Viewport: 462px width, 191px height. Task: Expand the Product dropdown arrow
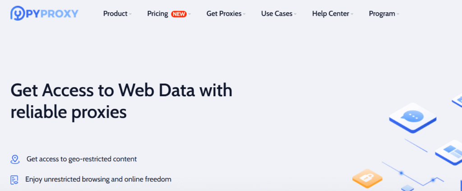130,14
